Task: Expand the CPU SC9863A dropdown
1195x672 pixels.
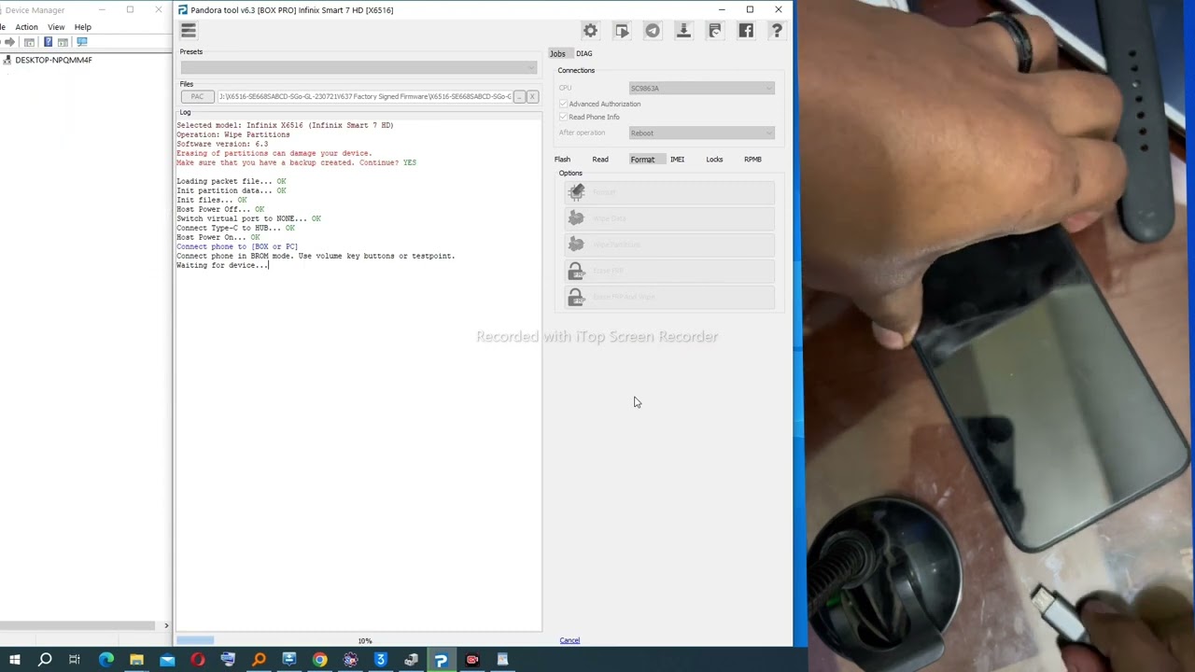Action: (702, 88)
